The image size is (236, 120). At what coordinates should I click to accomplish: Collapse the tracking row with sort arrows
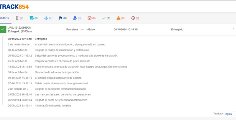[x=233, y=29]
